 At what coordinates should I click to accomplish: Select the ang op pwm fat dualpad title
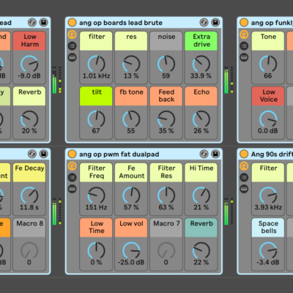pyautogui.click(x=119, y=155)
